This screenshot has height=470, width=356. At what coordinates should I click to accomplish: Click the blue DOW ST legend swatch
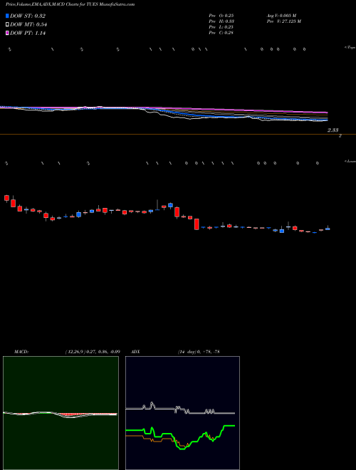click(x=7, y=16)
